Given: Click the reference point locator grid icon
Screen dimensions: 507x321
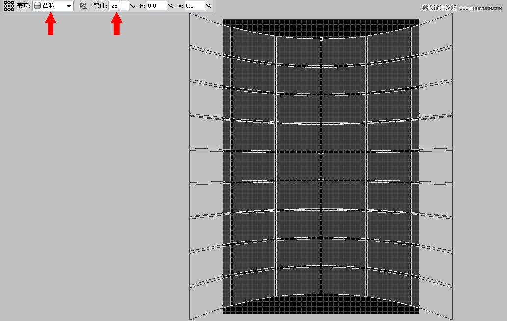Looking at the screenshot, I should click(9, 6).
